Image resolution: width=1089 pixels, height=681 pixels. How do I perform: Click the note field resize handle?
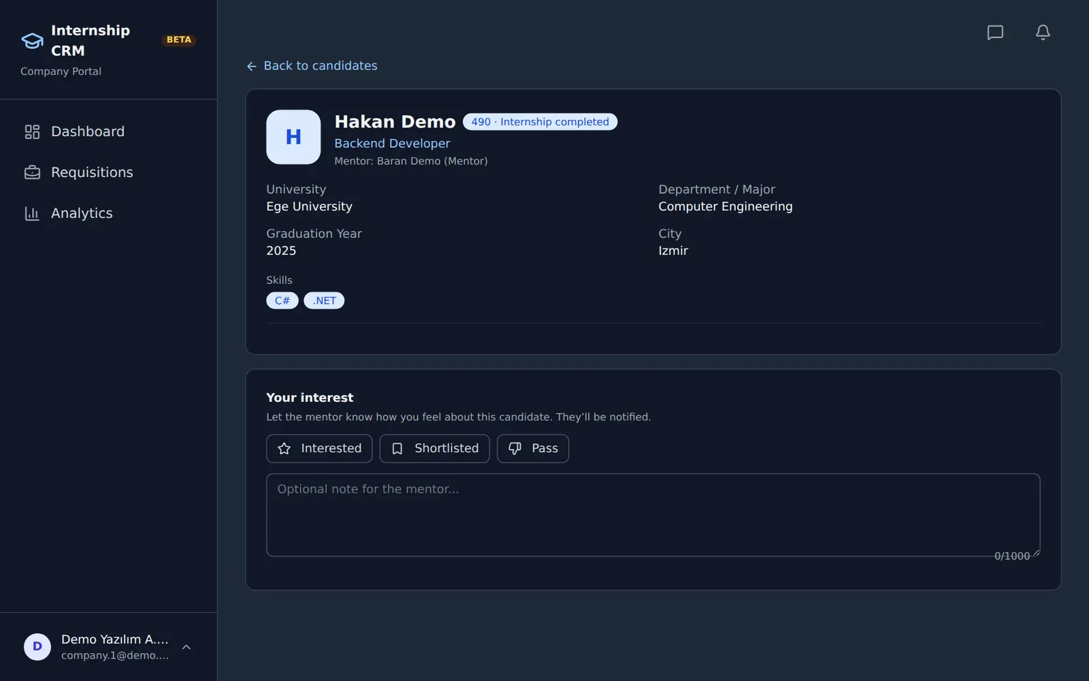[x=1036, y=552]
